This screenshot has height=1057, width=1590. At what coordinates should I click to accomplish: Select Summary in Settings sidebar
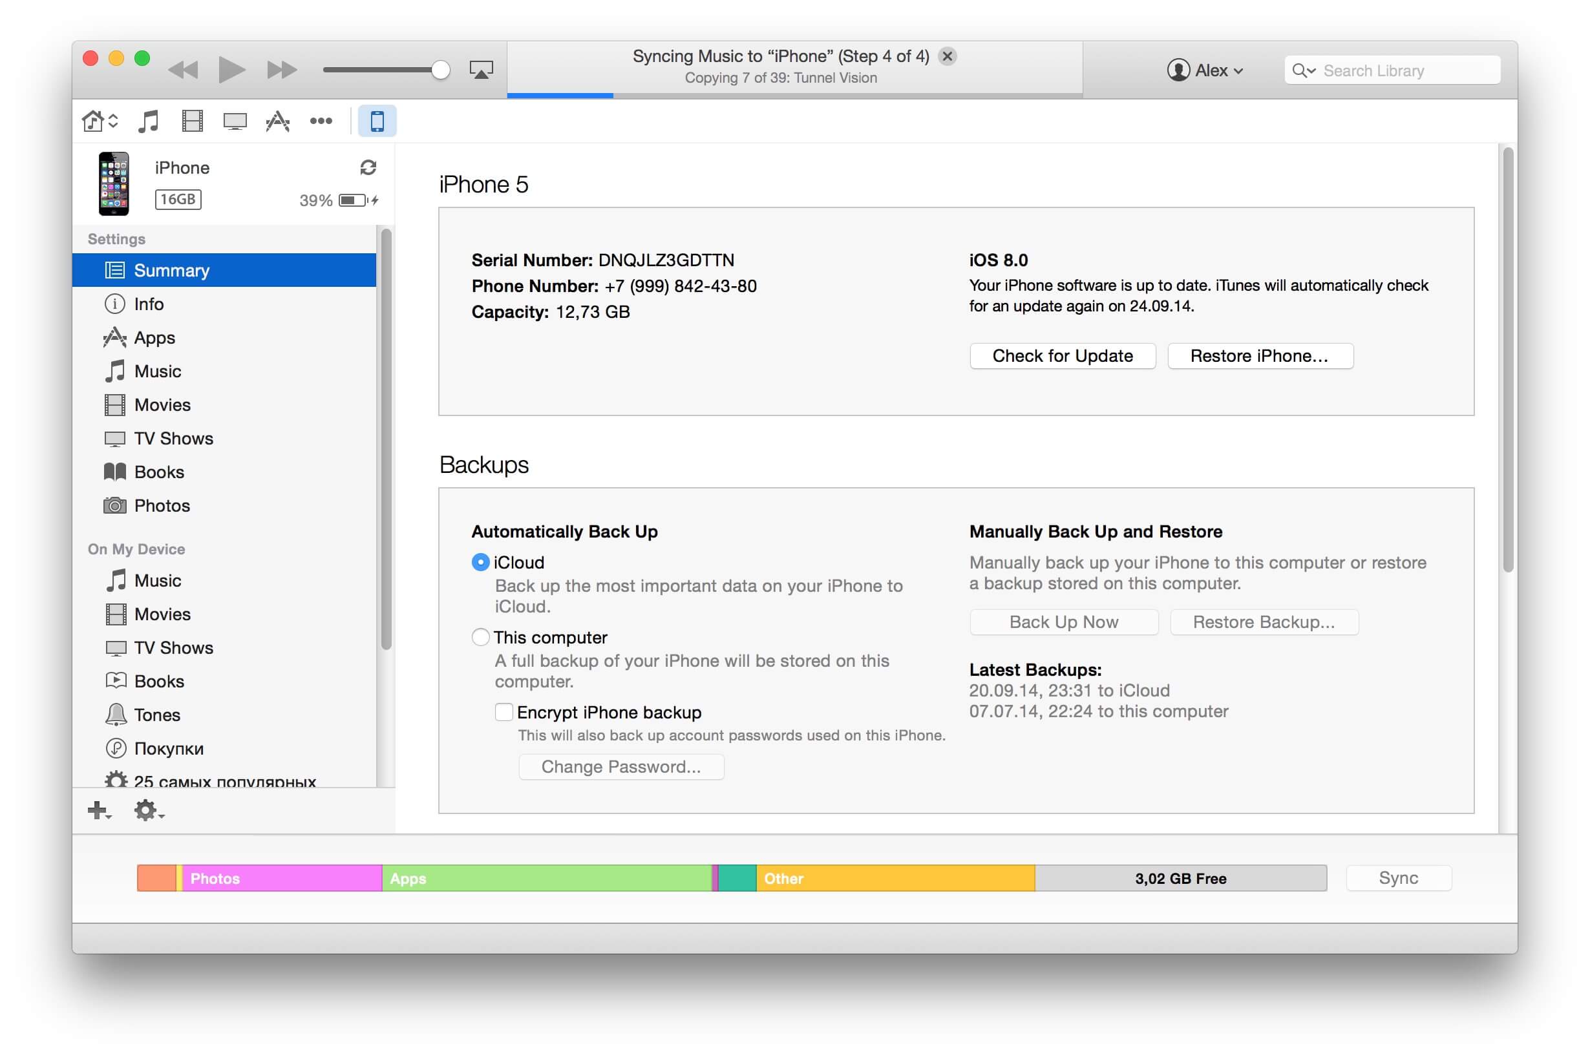point(224,270)
